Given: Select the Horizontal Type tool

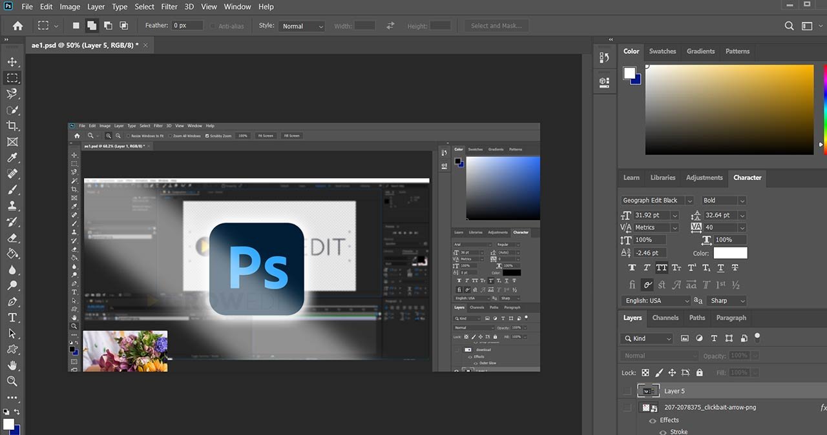Looking at the screenshot, I should (x=12, y=318).
